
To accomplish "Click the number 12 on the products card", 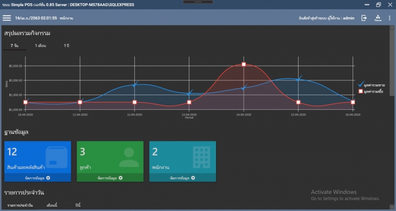I will click(x=12, y=152).
